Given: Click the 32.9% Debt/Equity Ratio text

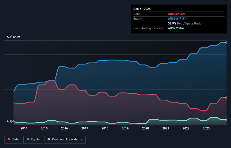Looking at the screenshot, I should pyautogui.click(x=185, y=23).
